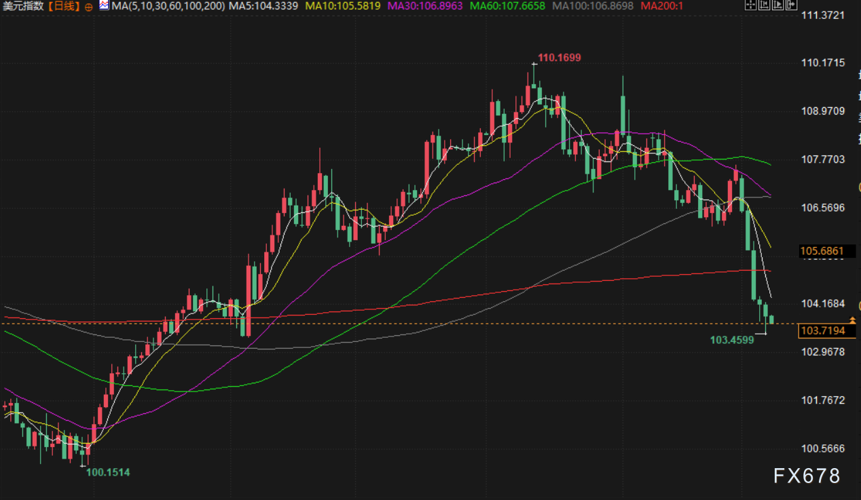The image size is (861, 500).
Task: Open the 日线 period selector
Action: tap(65, 7)
